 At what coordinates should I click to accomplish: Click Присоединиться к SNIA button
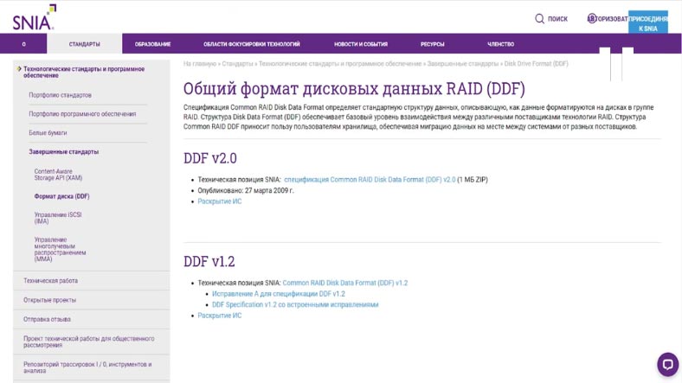click(648, 22)
